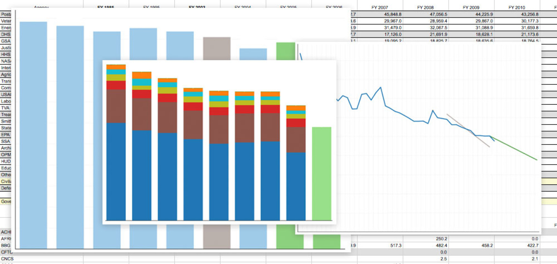Select the HHS row label
The image size is (557, 264).
(5, 54)
